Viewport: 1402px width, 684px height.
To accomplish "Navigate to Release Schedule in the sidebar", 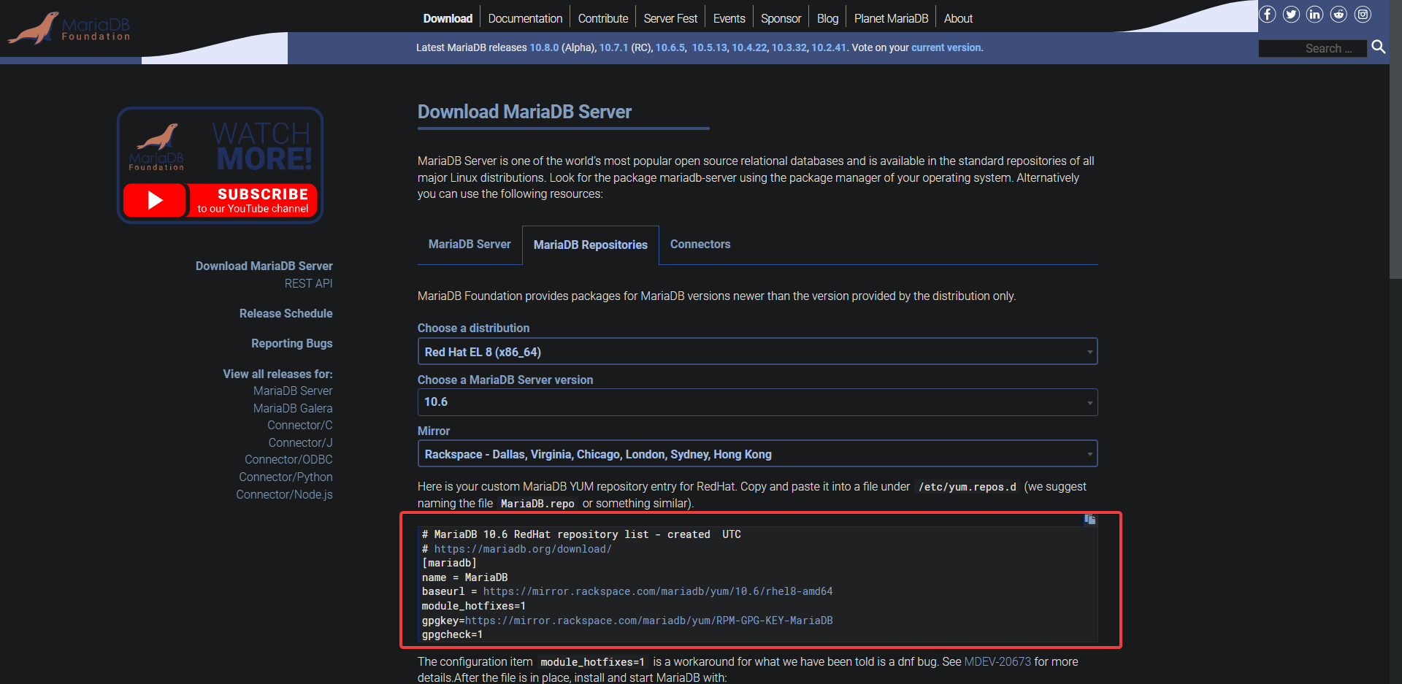I will coord(286,313).
